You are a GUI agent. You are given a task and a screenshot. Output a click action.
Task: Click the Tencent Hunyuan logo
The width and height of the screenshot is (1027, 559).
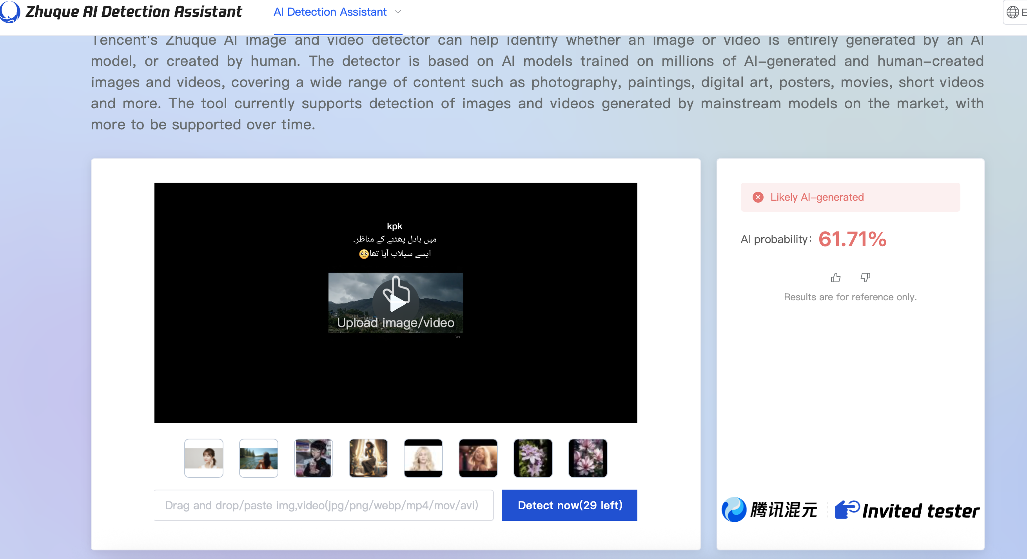(x=769, y=510)
